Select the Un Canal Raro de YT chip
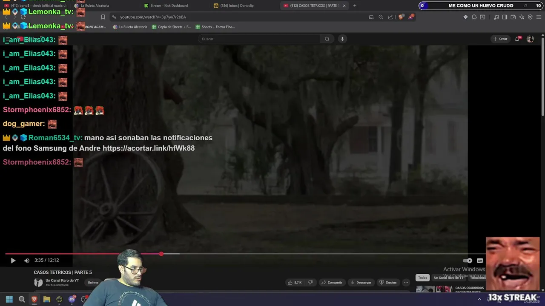 pos(448,278)
